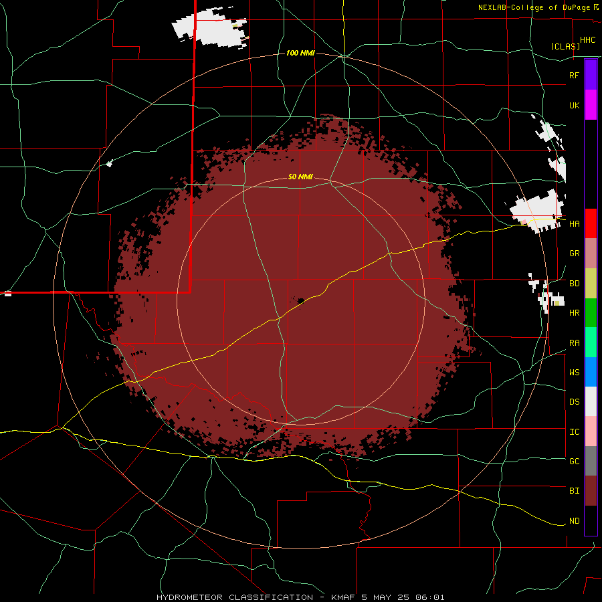Click the UK legend label
Image resolution: width=602 pixels, height=602 pixels.
574,105
